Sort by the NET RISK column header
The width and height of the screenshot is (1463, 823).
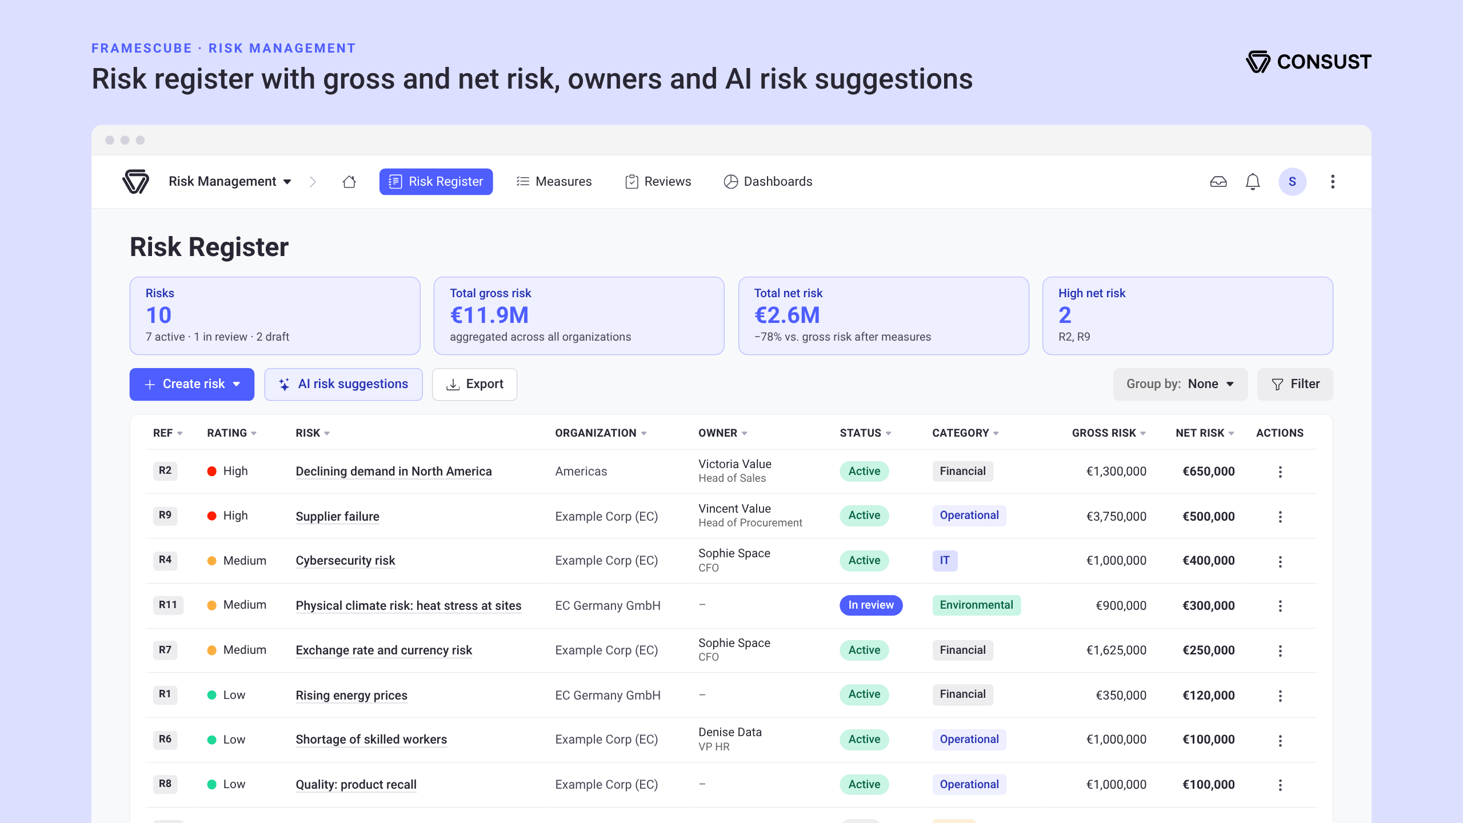(1205, 433)
